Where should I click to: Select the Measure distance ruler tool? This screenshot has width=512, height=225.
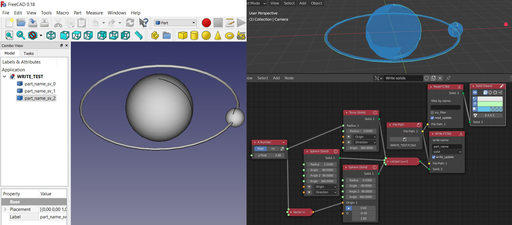pos(139,35)
